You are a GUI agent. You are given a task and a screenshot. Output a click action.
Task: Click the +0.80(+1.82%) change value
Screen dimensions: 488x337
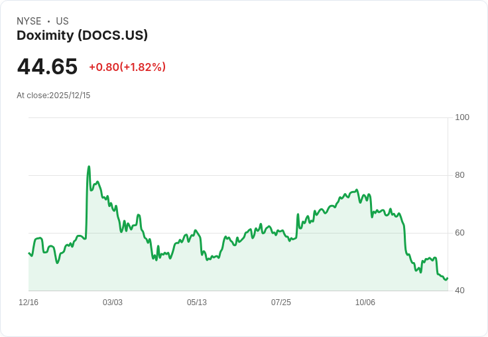click(x=127, y=67)
